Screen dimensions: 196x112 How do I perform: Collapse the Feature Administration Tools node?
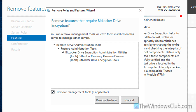pos(59,48)
